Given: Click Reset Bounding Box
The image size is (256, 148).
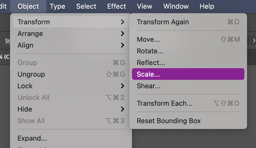Looking at the screenshot, I should (x=169, y=121).
